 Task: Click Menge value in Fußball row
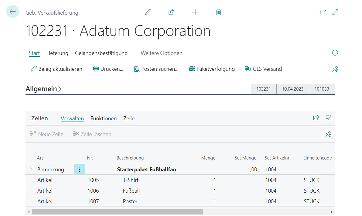click(x=214, y=191)
